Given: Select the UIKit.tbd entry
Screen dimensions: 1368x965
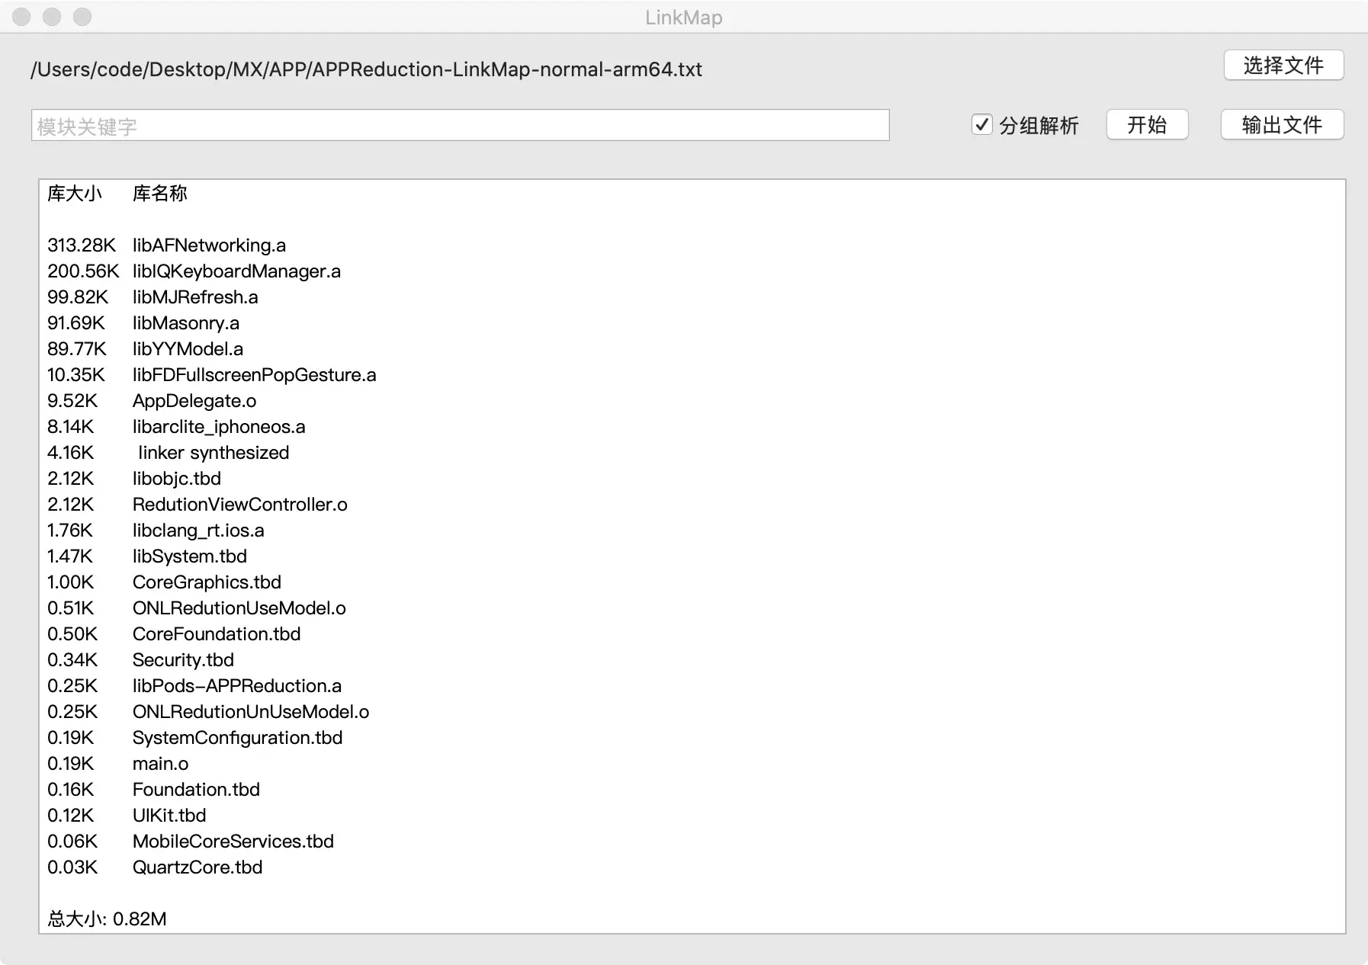Looking at the screenshot, I should [x=169, y=816].
